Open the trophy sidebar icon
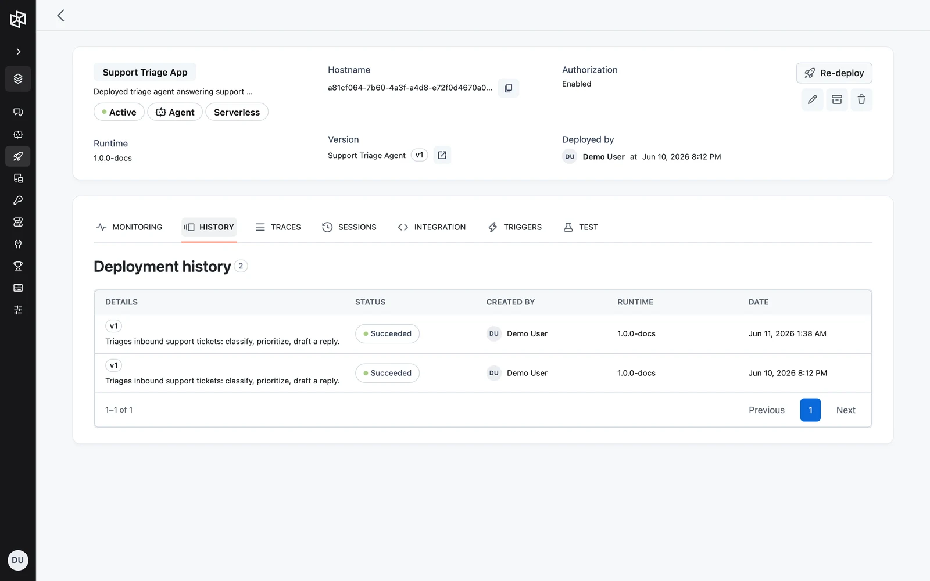 coord(18,266)
